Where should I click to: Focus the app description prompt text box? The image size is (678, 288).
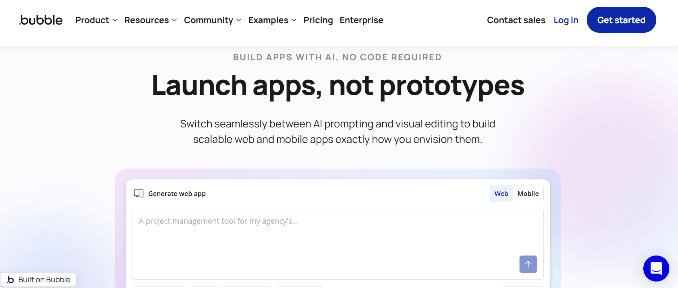pyautogui.click(x=338, y=244)
